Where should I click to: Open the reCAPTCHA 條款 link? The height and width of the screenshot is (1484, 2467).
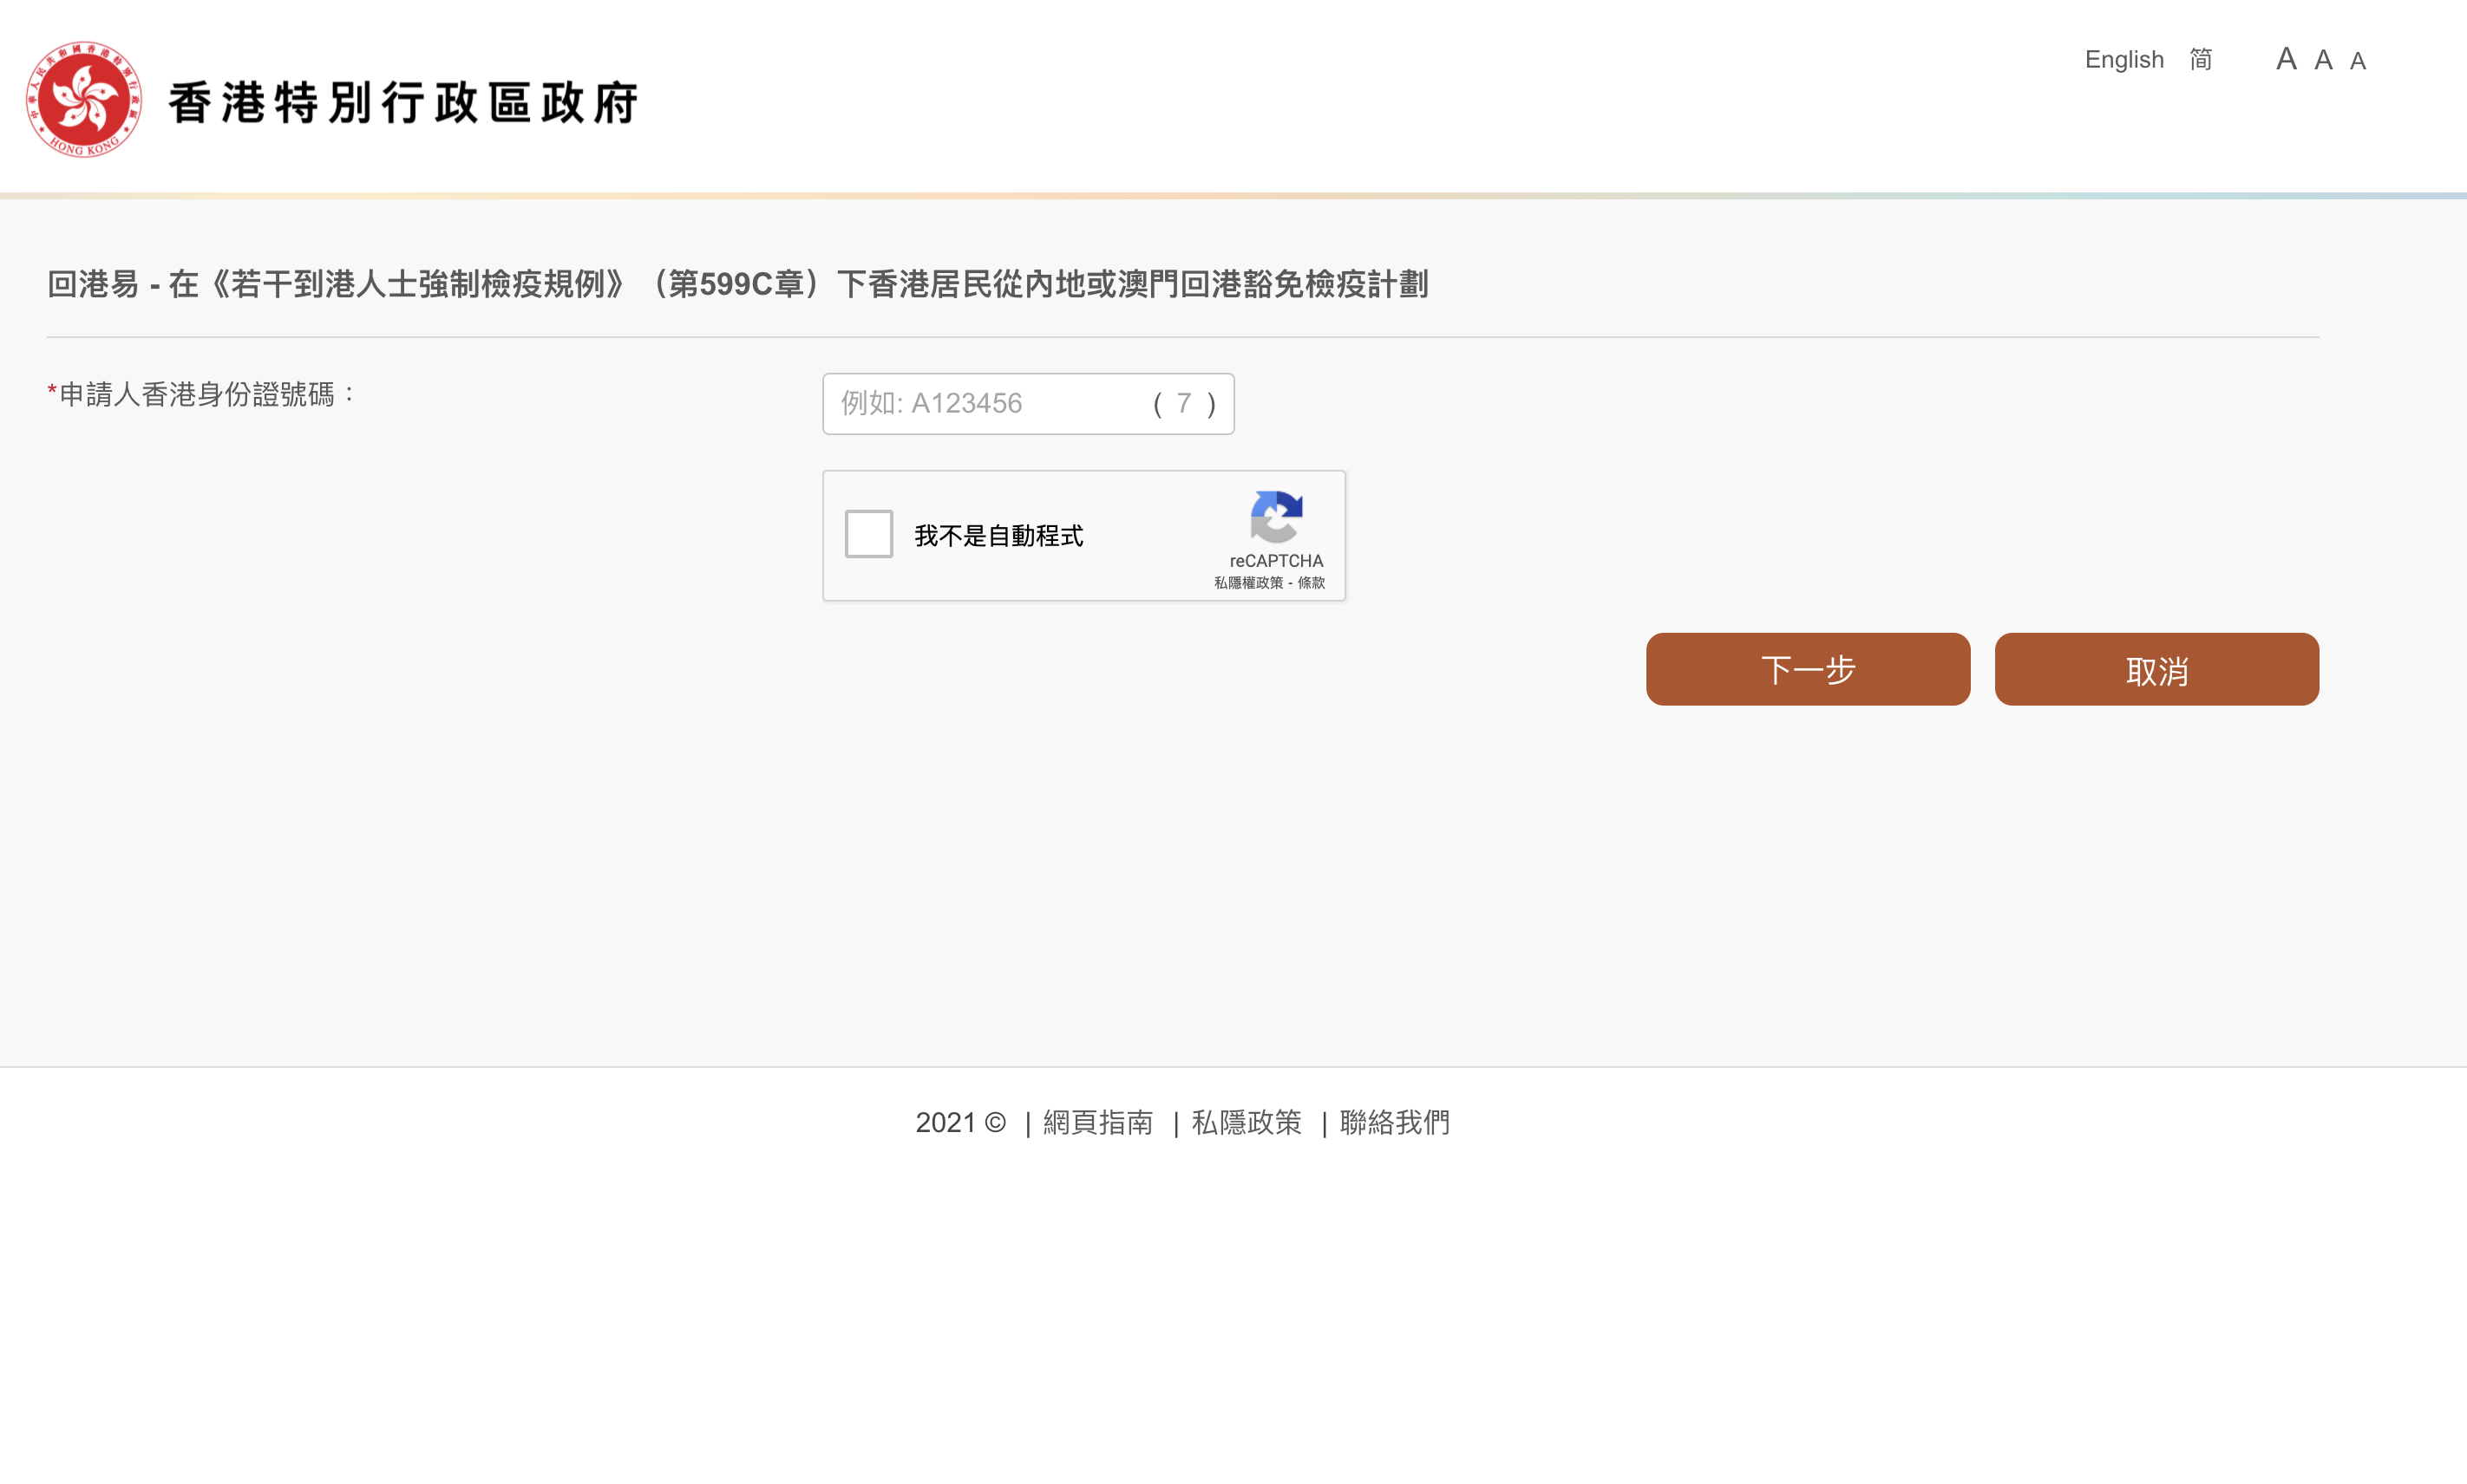1312,583
